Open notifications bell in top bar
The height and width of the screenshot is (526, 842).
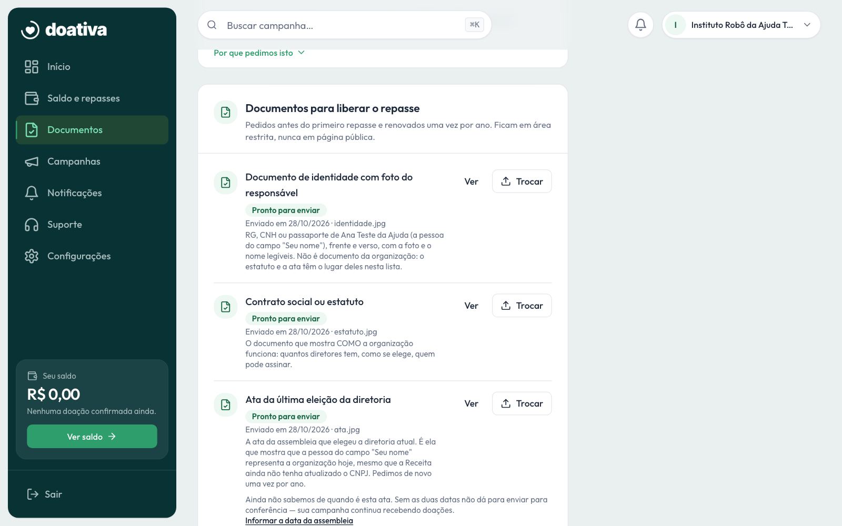[640, 25]
